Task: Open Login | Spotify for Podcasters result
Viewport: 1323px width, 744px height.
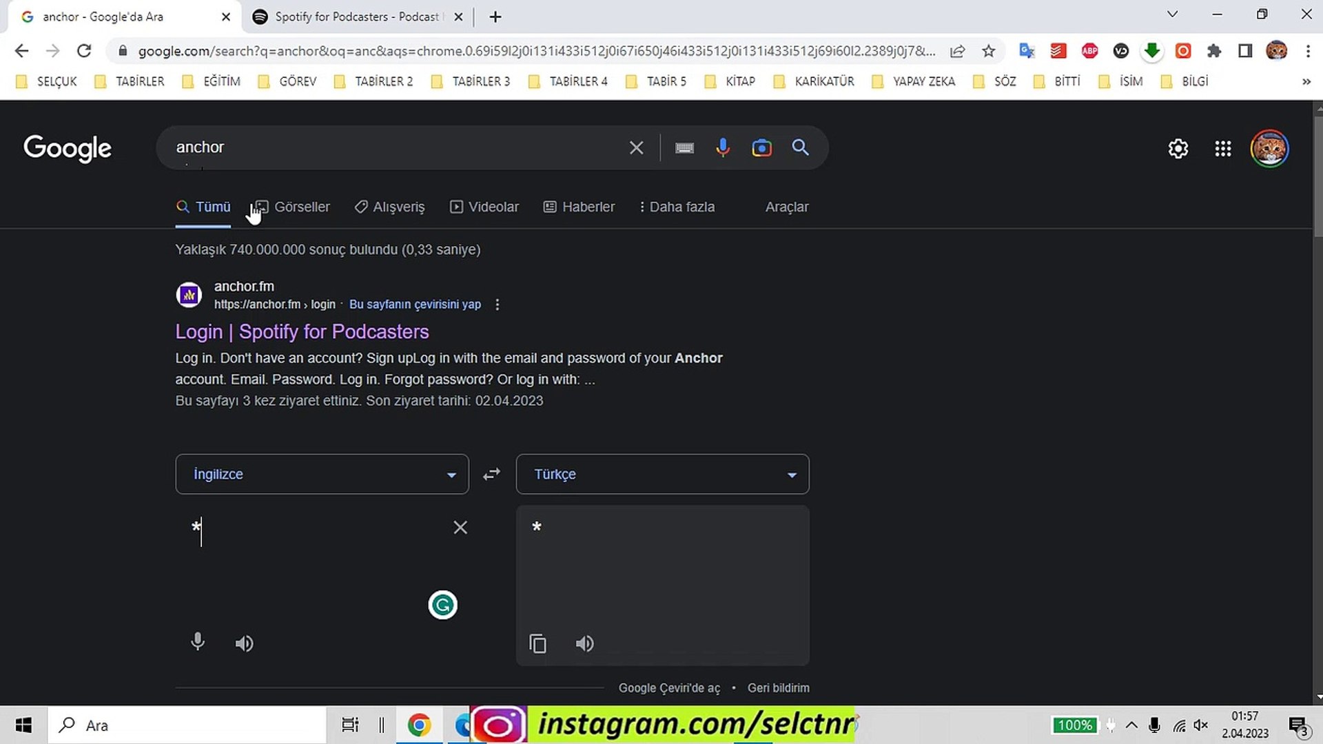Action: coord(302,331)
